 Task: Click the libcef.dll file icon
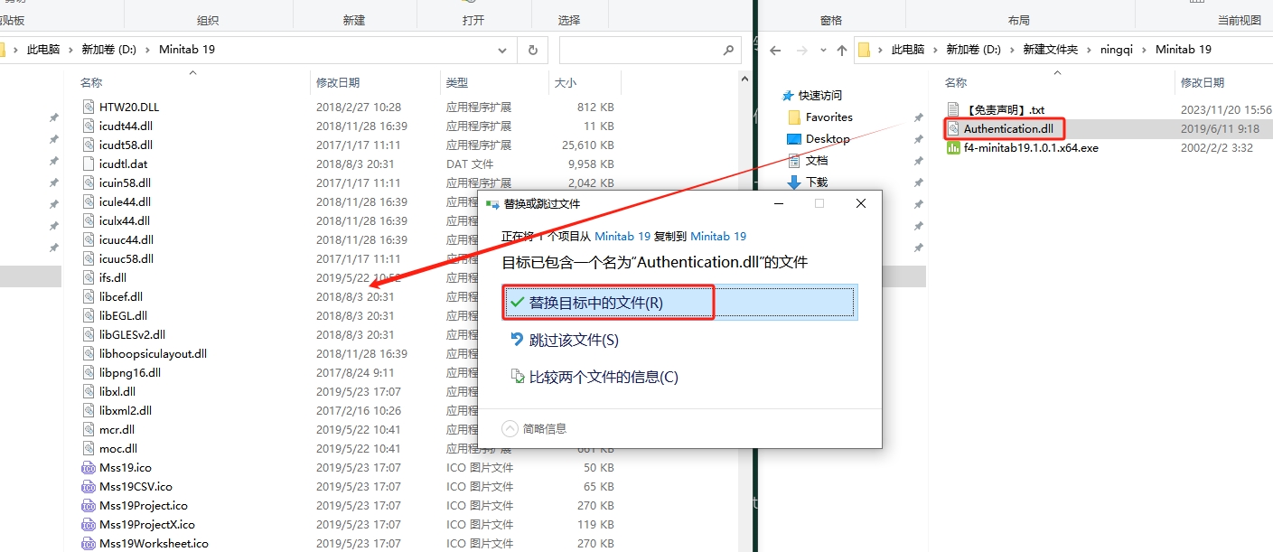[x=88, y=296]
